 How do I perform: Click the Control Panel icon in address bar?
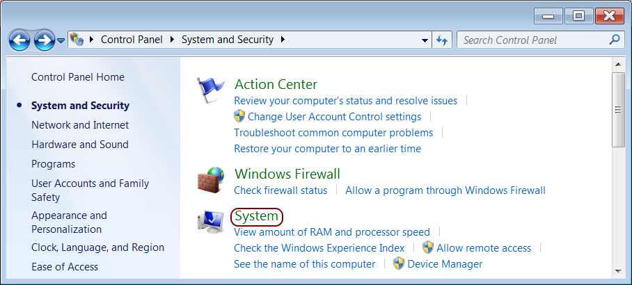click(77, 40)
